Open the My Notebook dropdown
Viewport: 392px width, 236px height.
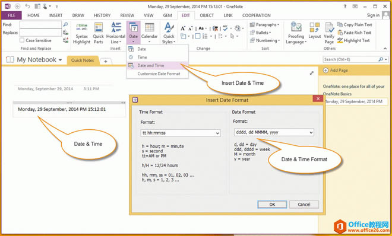click(x=60, y=60)
